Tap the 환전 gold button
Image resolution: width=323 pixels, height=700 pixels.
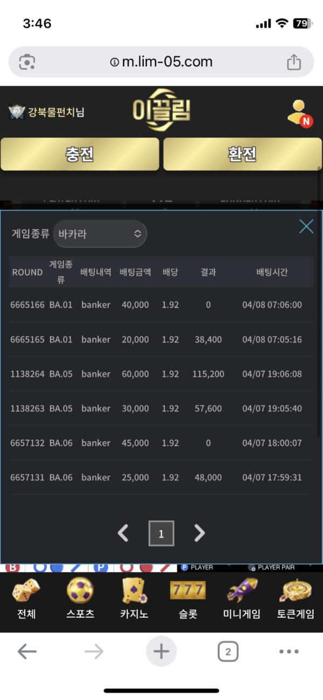242,155
